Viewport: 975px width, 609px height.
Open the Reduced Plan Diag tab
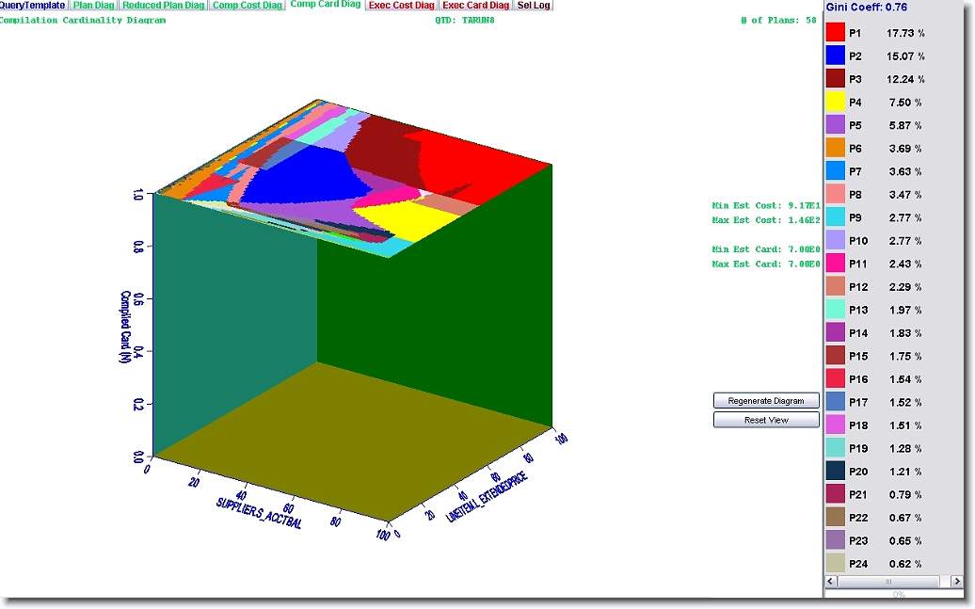point(163,6)
